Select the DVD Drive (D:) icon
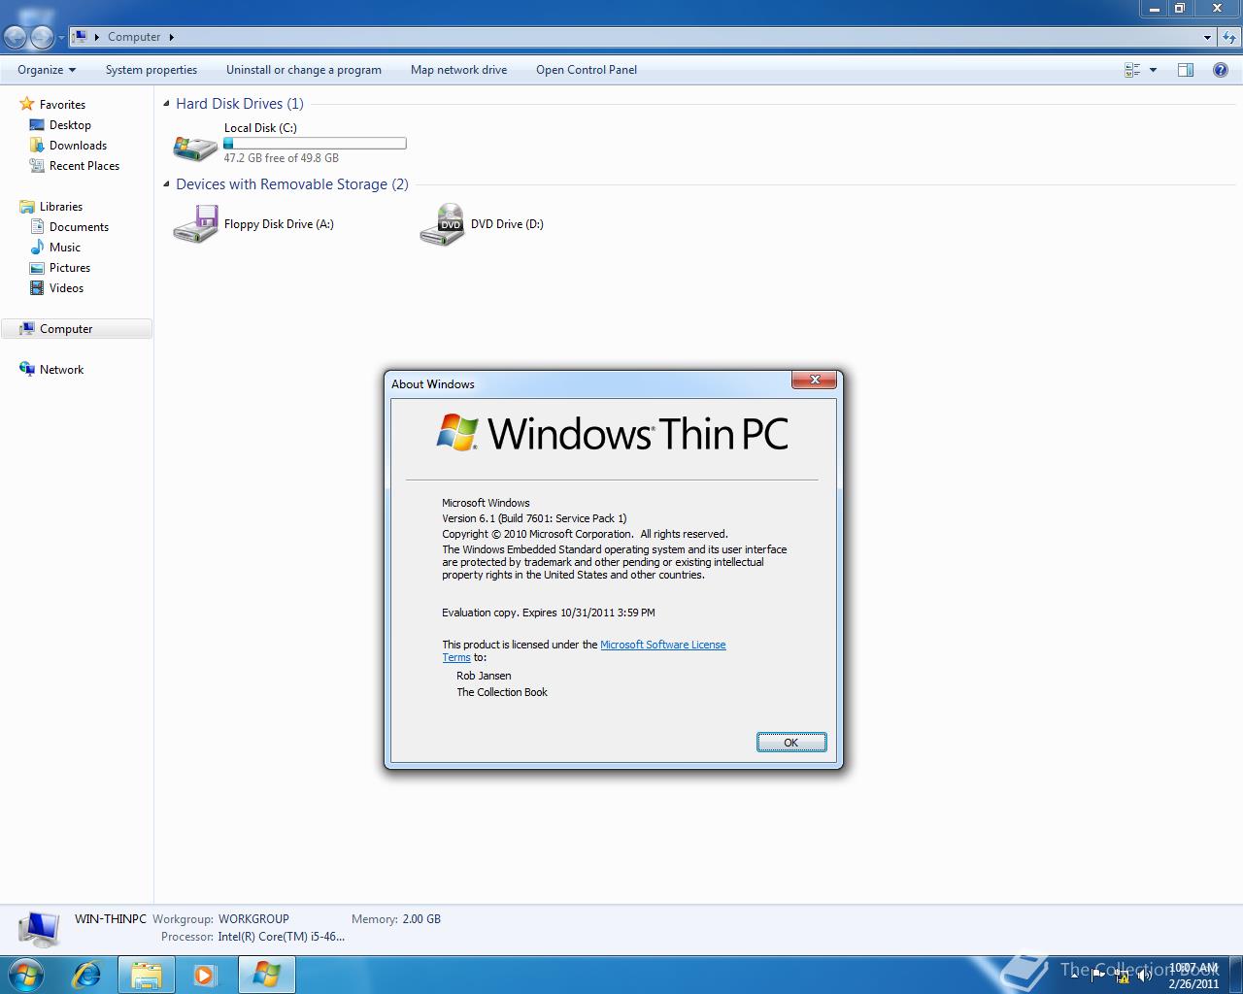 (x=442, y=224)
